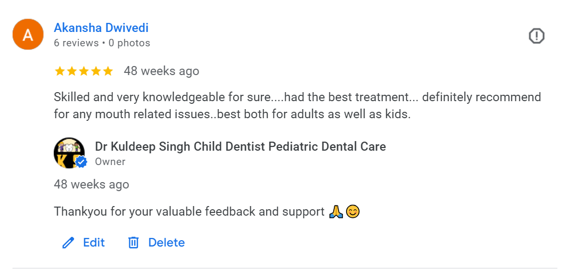Click the smiling face emoji in reply
Image resolution: width=576 pixels, height=271 pixels.
[353, 212]
